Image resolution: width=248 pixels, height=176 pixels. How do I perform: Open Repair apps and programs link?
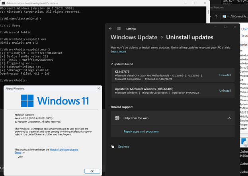141,132
